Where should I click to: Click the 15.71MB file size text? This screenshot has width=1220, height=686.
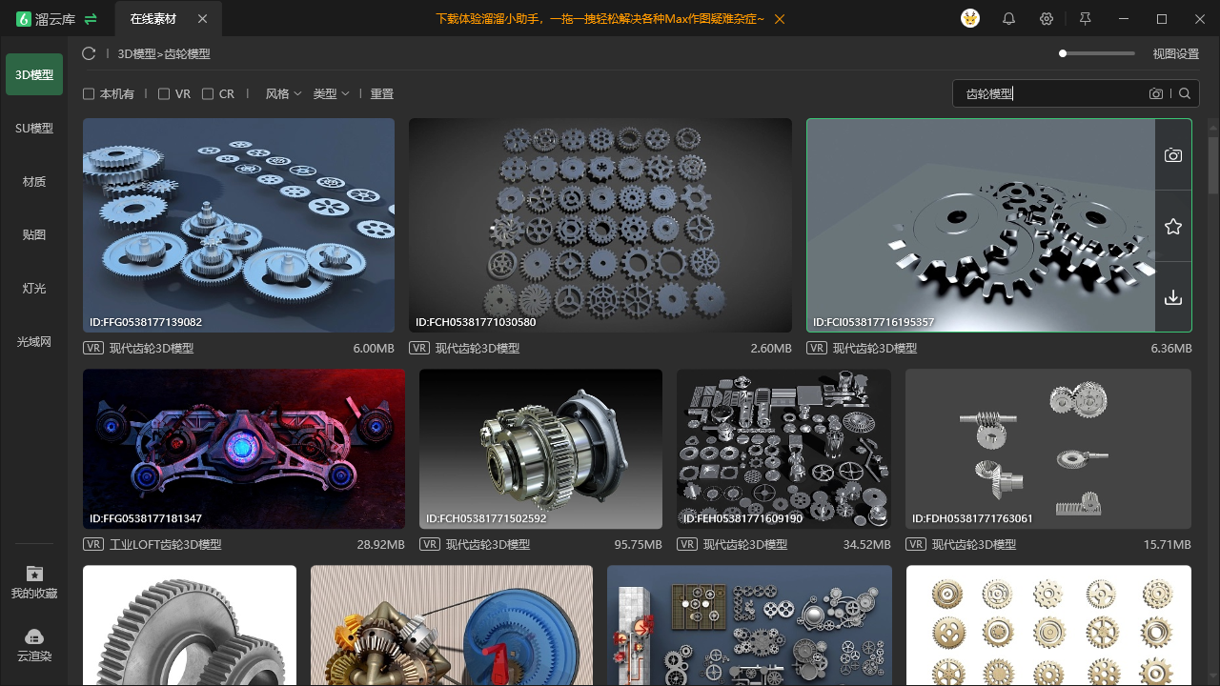[x=1168, y=545]
